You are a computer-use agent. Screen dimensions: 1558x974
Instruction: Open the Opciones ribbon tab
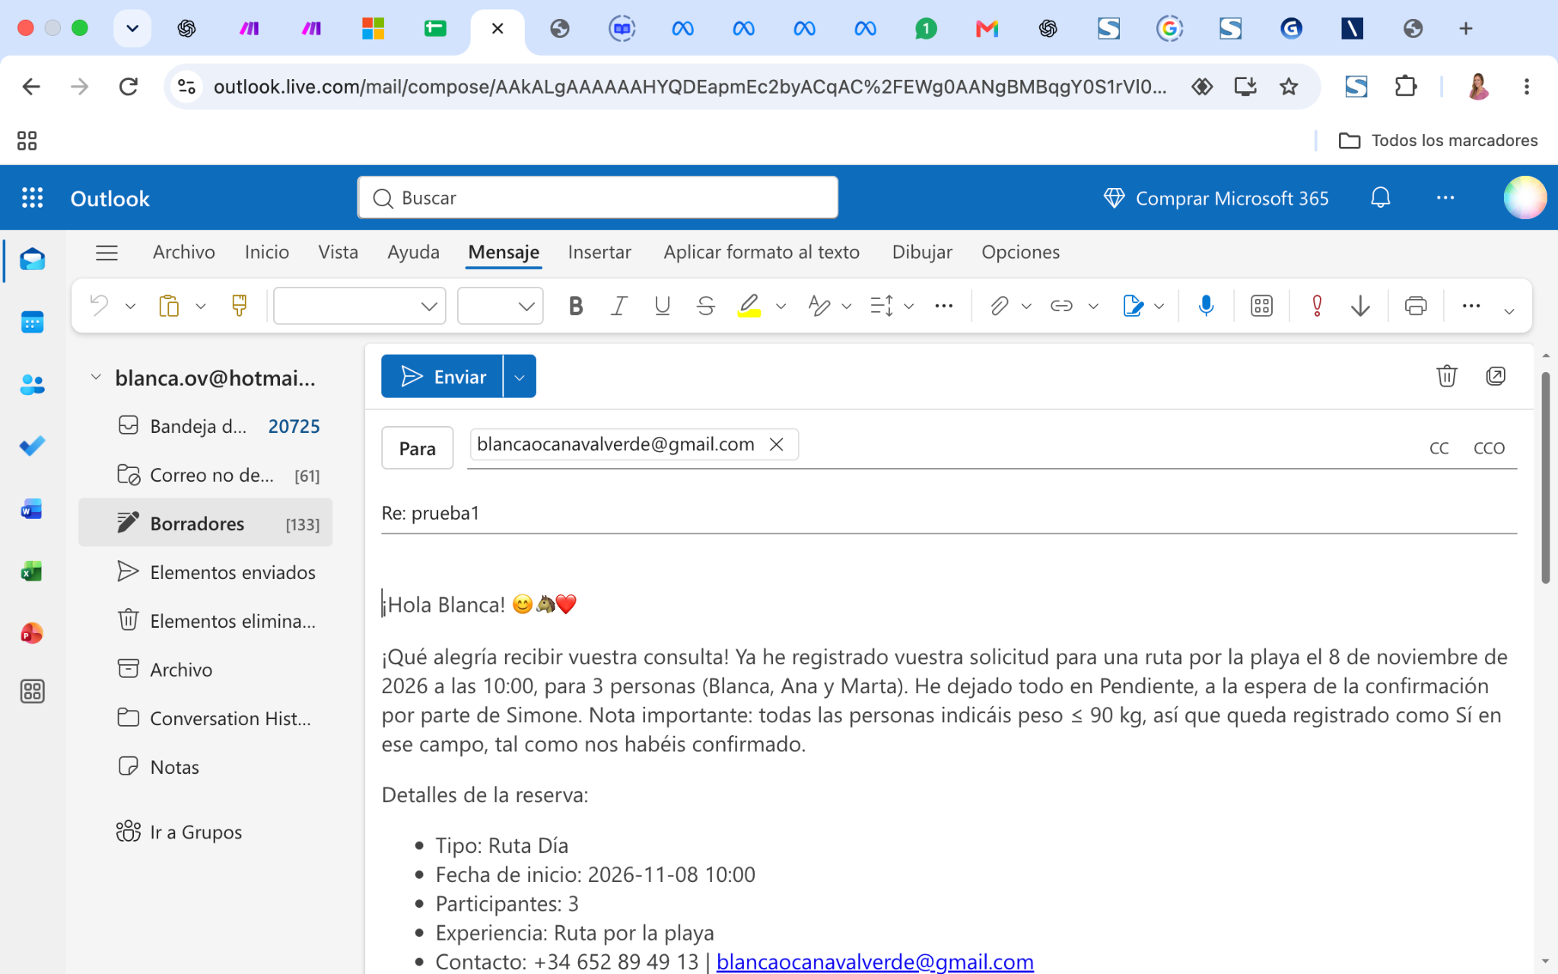(1020, 252)
